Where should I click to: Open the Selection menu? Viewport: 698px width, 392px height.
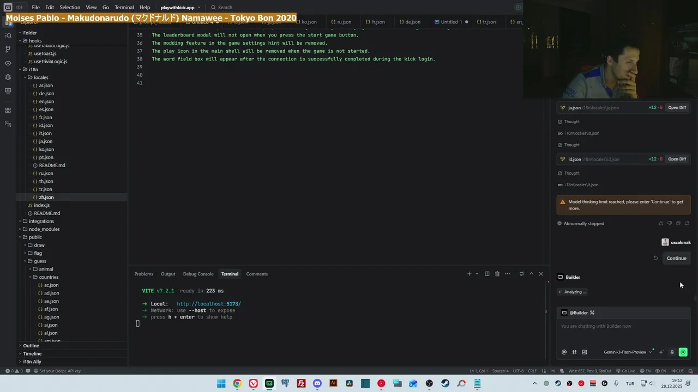coord(70,8)
